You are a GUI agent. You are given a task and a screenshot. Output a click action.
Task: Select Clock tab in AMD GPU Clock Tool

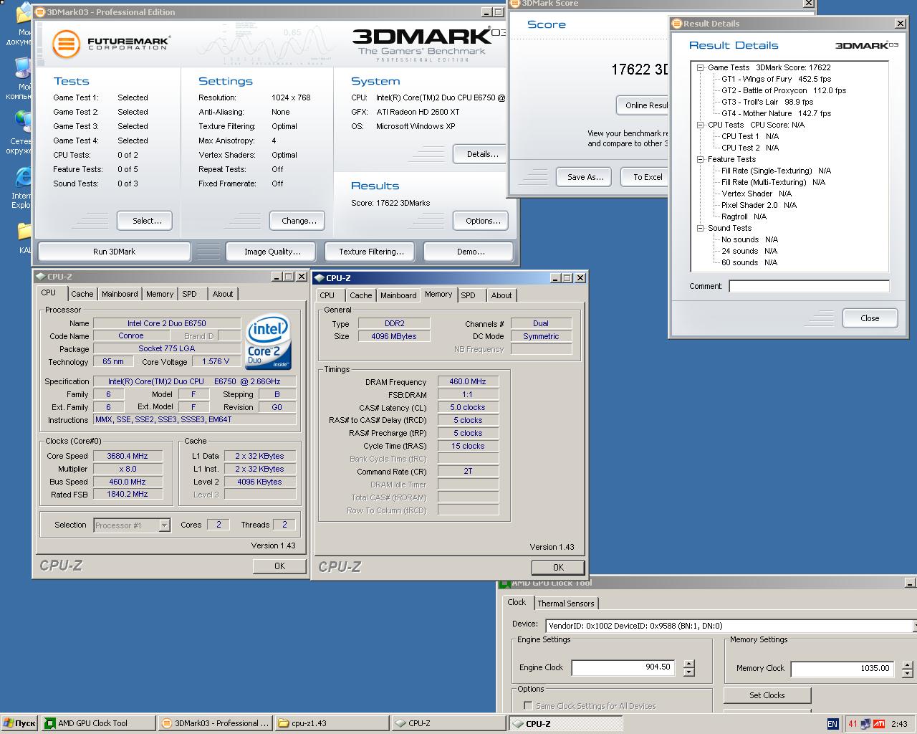[517, 603]
